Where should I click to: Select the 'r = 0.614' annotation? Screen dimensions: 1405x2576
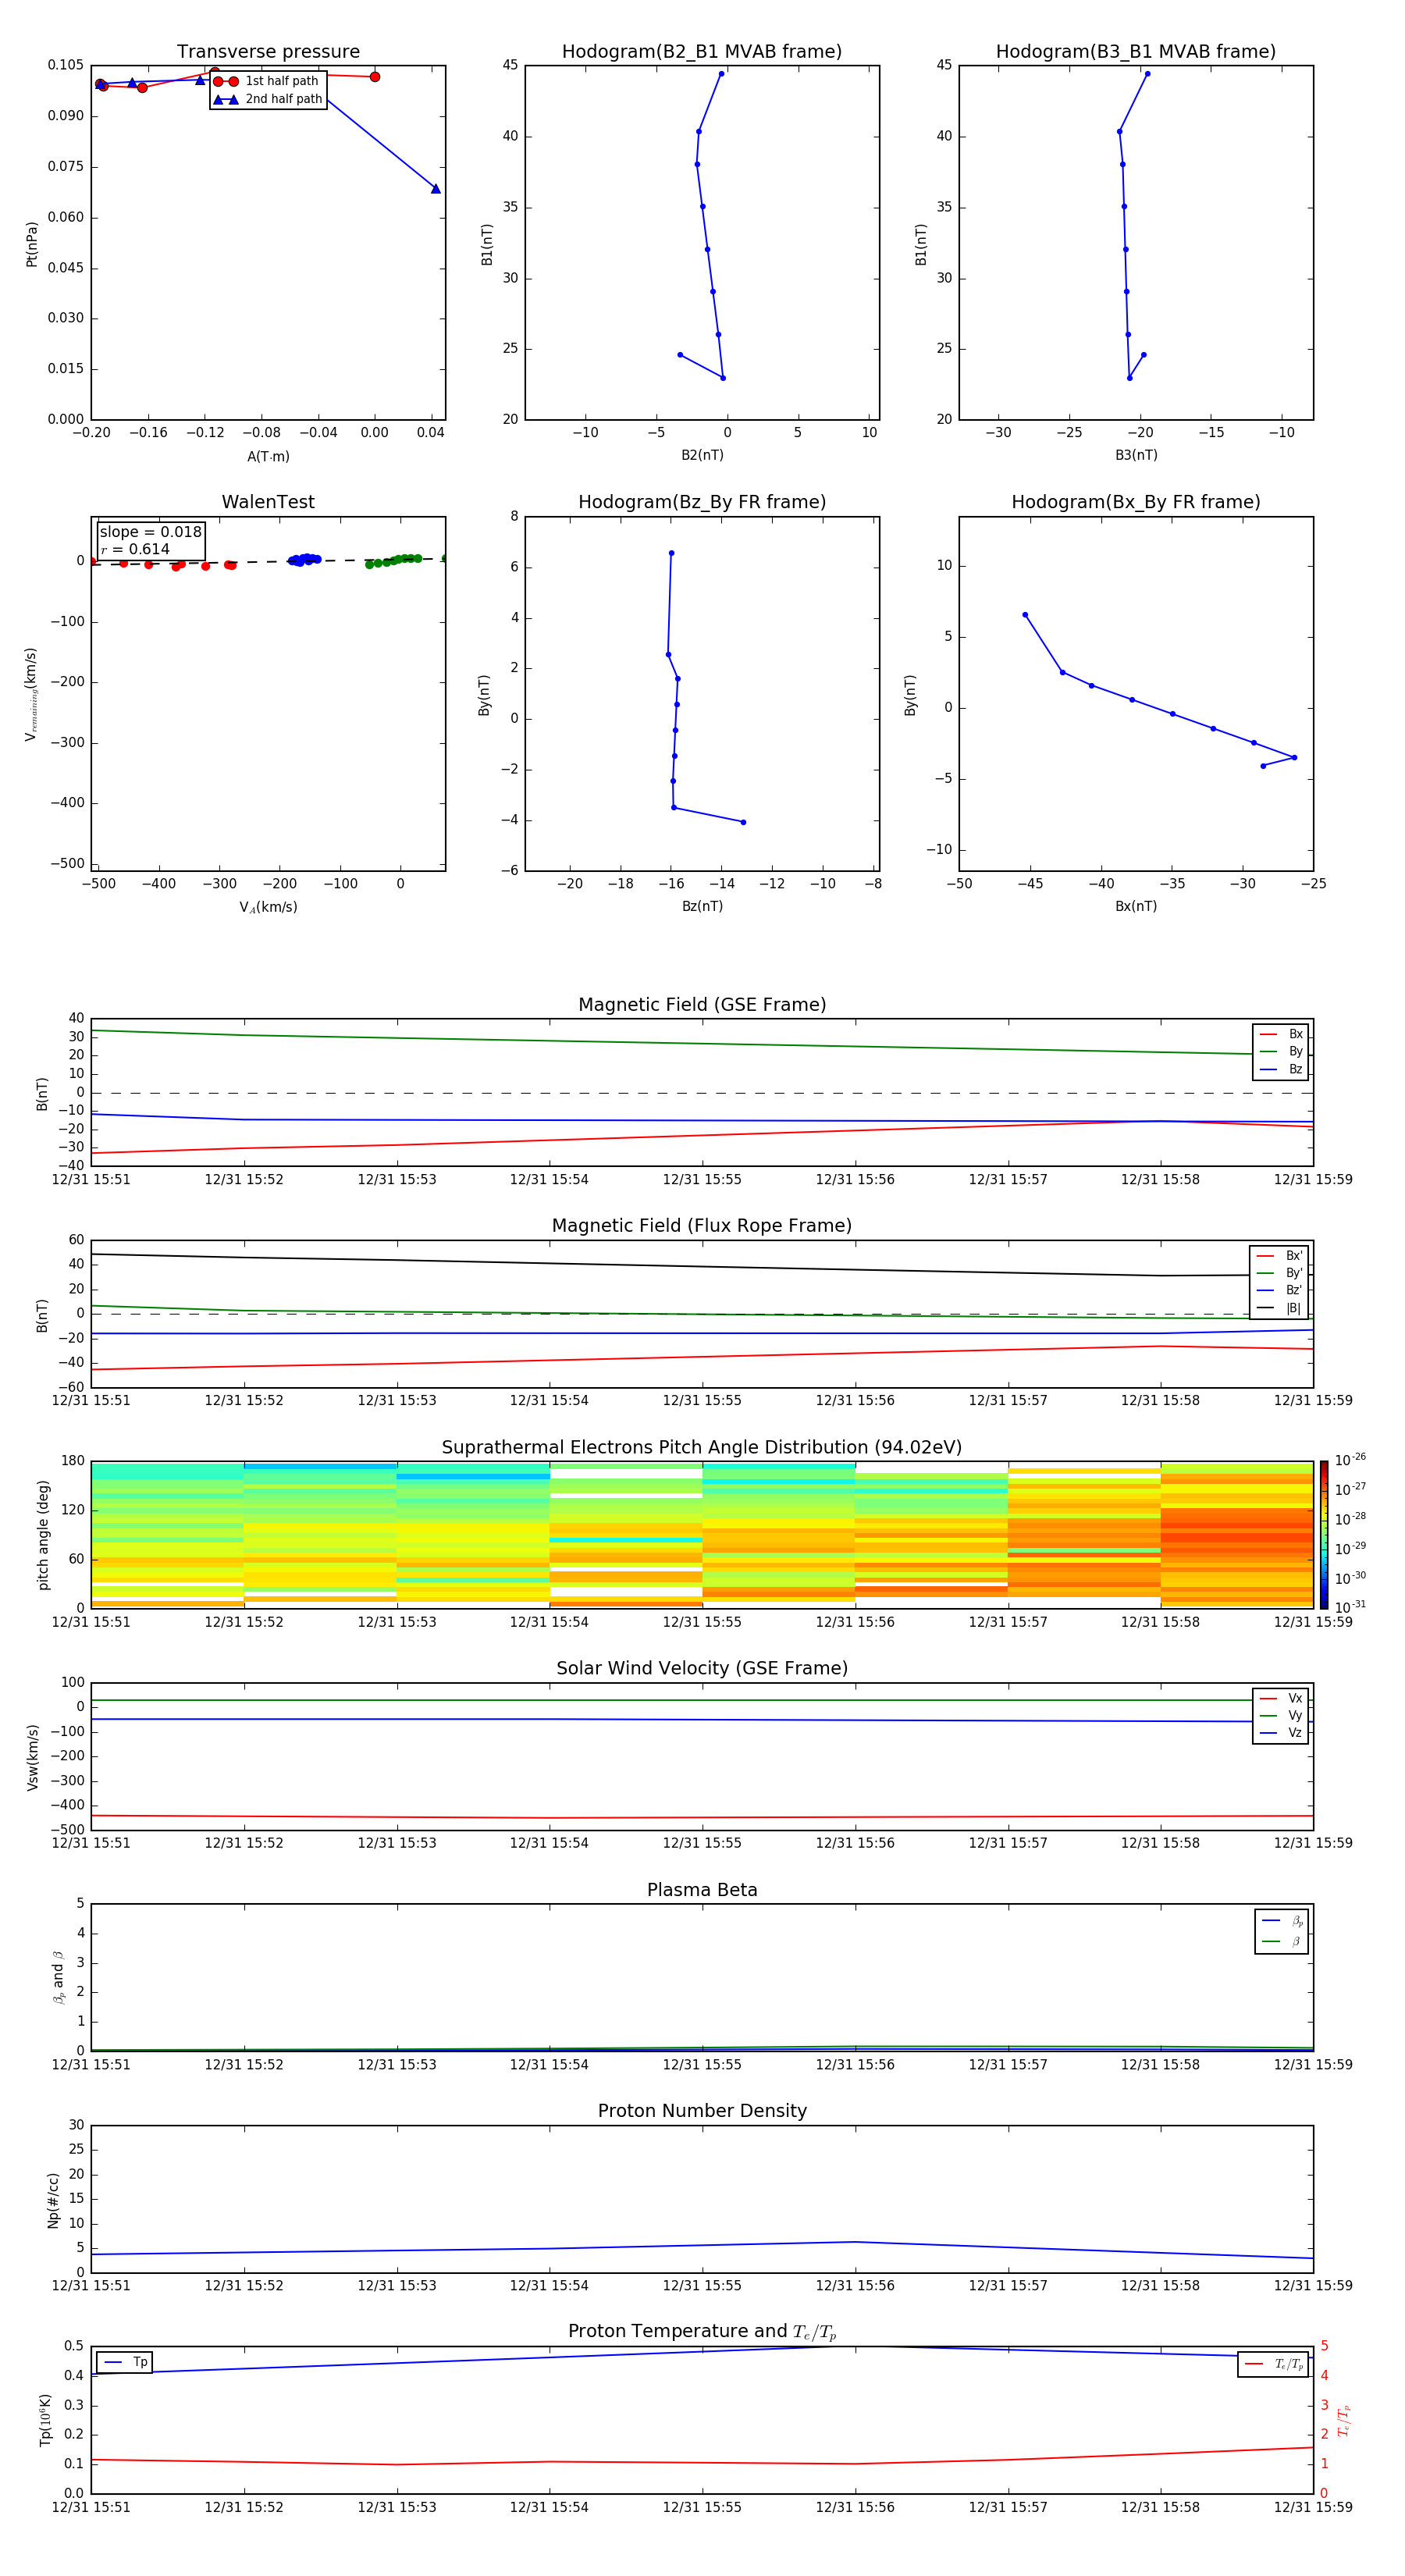pyautogui.click(x=135, y=549)
